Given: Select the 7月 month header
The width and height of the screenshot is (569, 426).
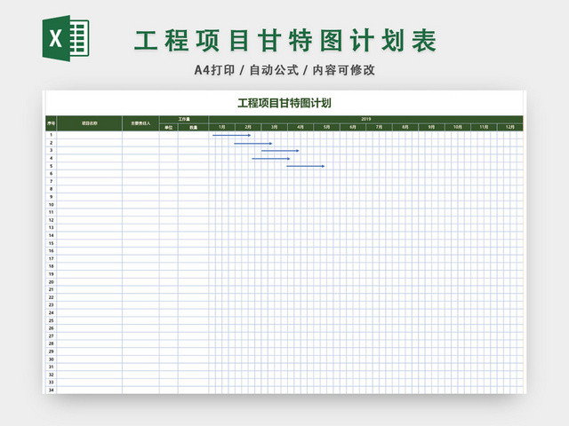Looking at the screenshot, I should [x=379, y=127].
